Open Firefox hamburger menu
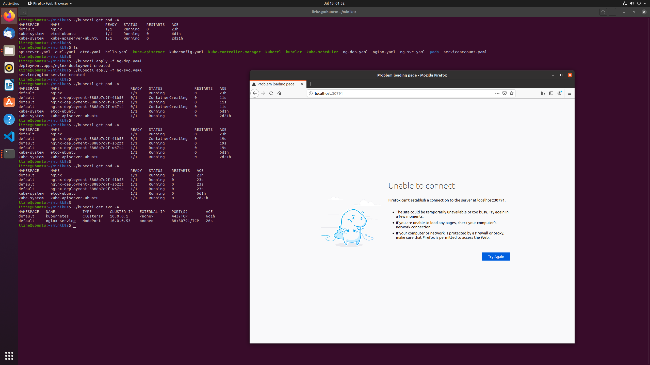The width and height of the screenshot is (650, 365). tap(570, 93)
